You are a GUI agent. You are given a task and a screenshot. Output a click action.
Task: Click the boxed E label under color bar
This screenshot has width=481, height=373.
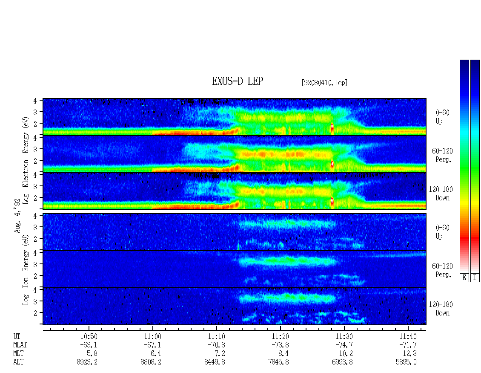click(464, 278)
